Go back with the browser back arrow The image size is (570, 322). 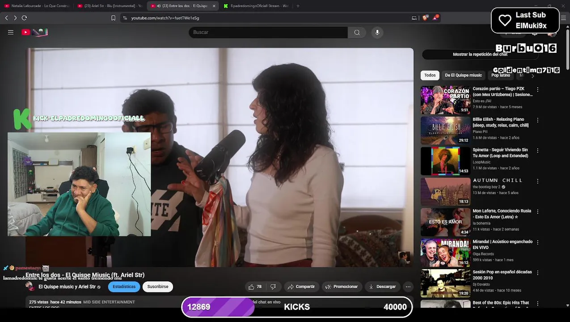[x=6, y=18]
